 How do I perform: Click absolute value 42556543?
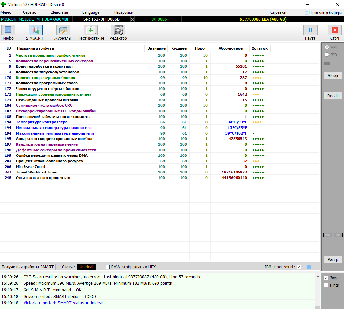coord(238,139)
